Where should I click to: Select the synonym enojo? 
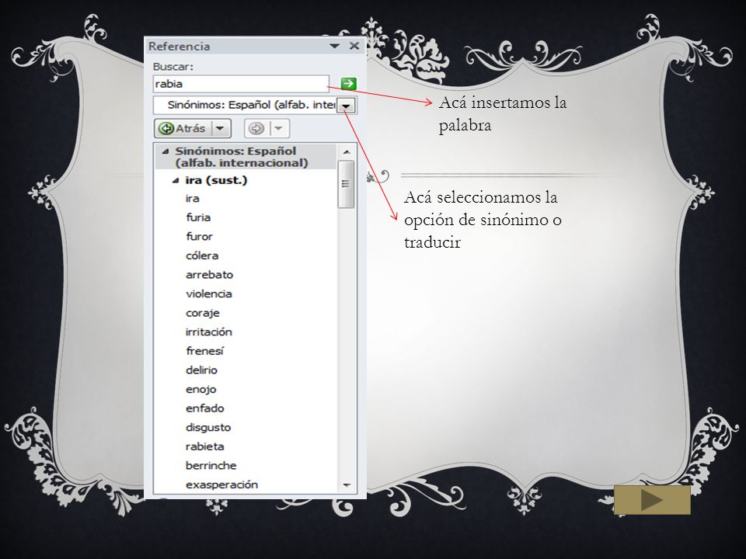point(200,389)
